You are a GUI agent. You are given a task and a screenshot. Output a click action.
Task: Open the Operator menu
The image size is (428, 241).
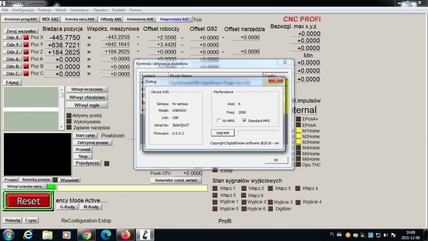101,10
